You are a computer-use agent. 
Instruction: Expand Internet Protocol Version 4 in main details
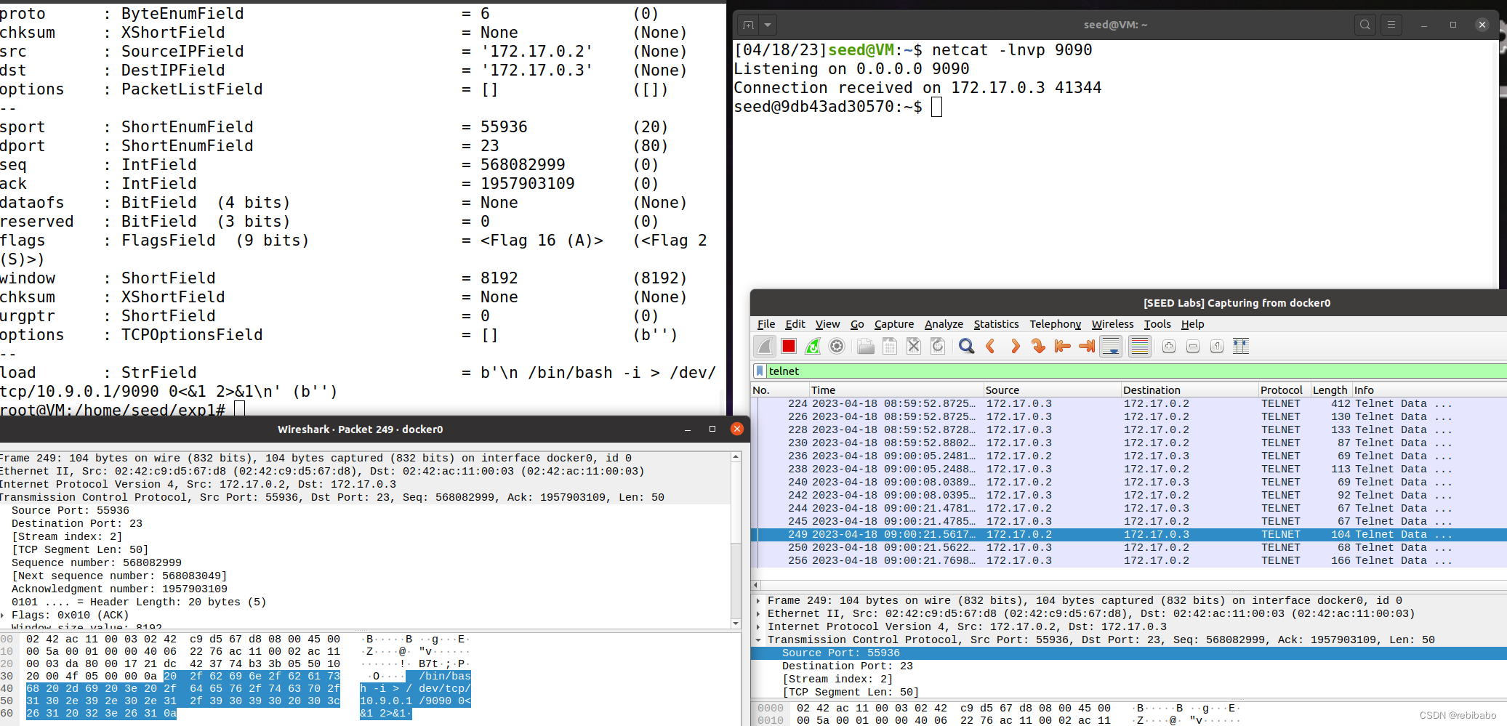click(758, 627)
